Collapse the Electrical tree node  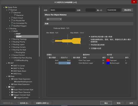pyautogui.click(x=7, y=10)
